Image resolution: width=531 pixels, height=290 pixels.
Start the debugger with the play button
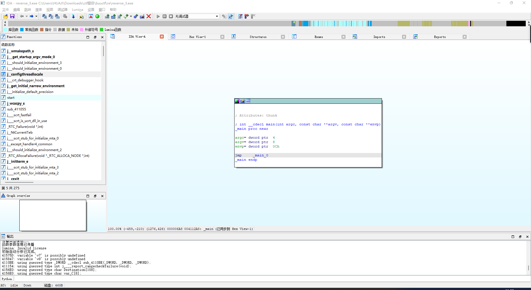click(x=158, y=16)
